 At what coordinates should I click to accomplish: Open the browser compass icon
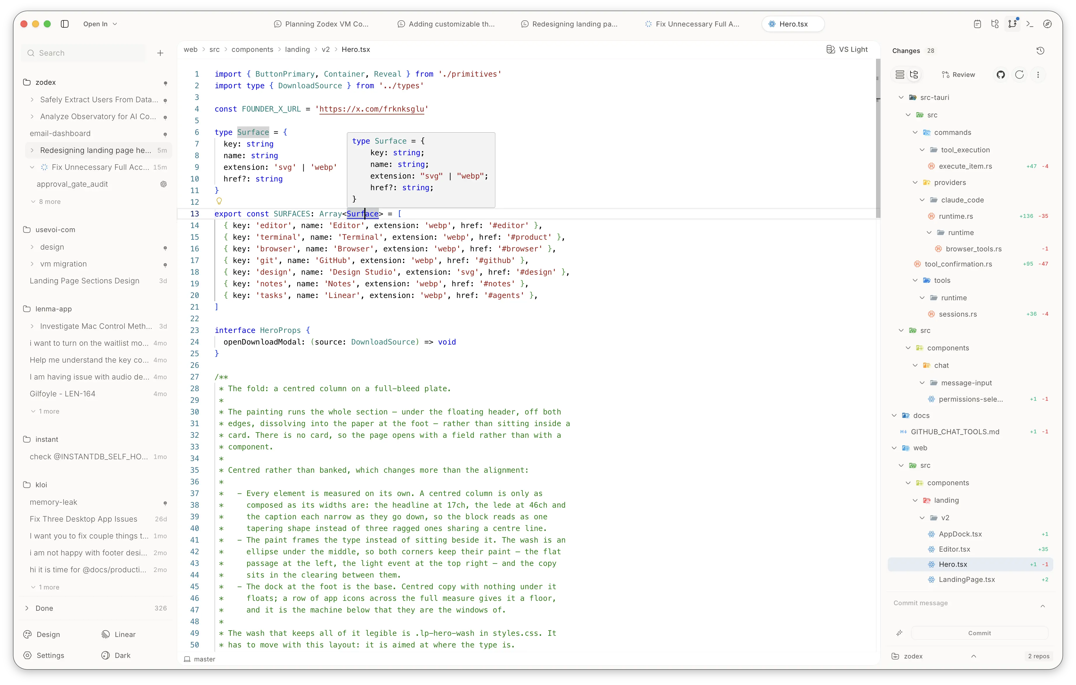pyautogui.click(x=1047, y=24)
